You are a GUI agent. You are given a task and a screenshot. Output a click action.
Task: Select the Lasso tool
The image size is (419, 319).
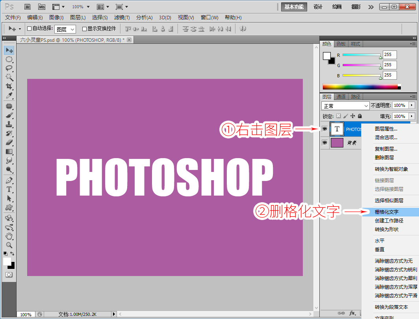9,68
